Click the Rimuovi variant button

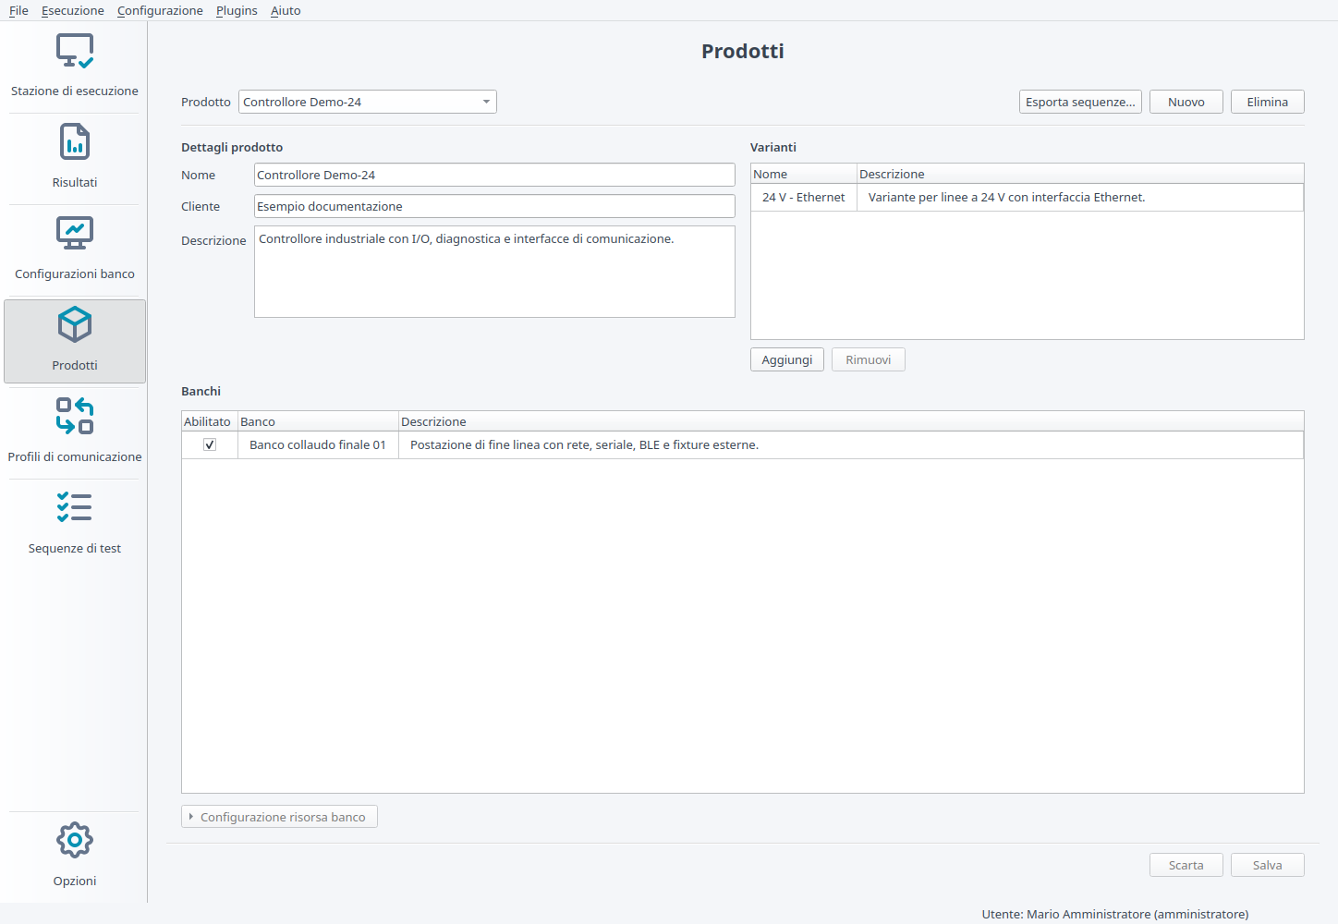point(869,359)
